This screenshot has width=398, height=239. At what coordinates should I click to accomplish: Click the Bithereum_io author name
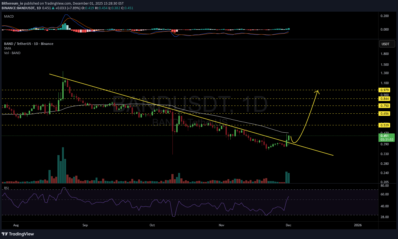point(12,4)
